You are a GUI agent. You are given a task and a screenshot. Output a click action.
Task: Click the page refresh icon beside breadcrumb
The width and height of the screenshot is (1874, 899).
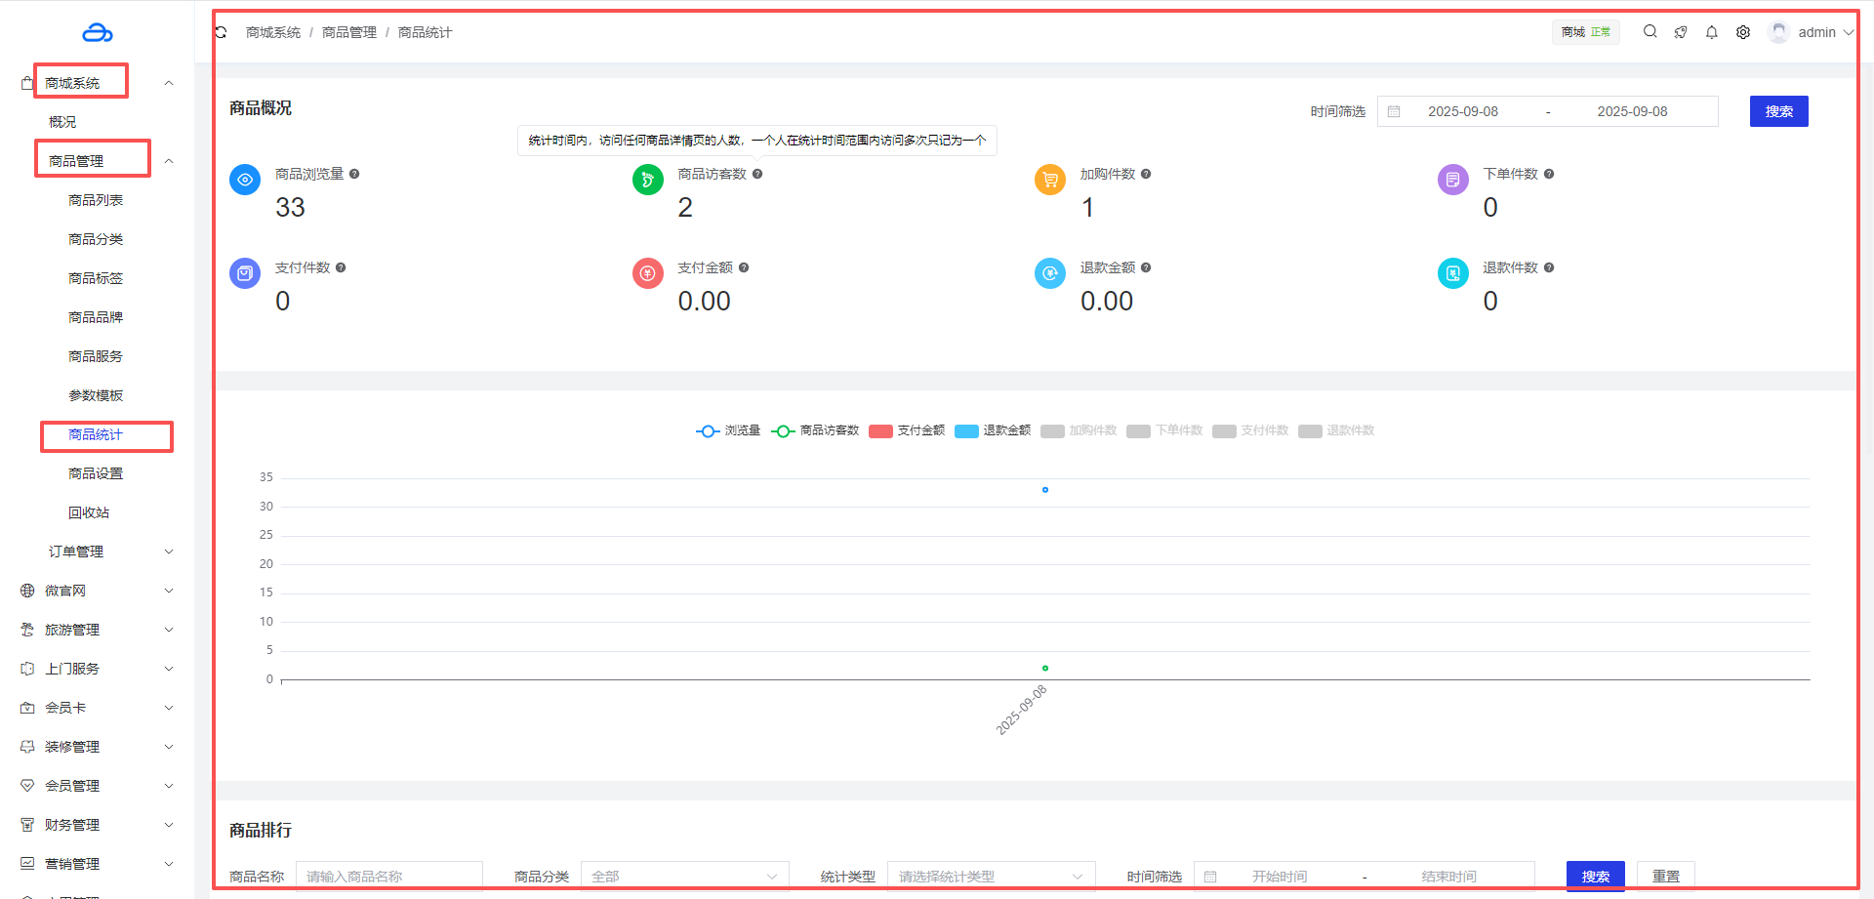tap(222, 32)
